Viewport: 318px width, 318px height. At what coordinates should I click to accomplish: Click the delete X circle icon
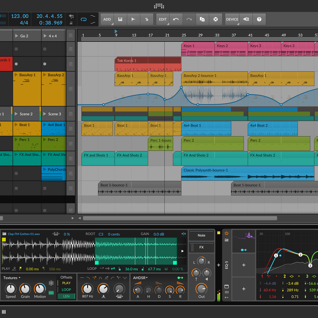click(x=216, y=19)
